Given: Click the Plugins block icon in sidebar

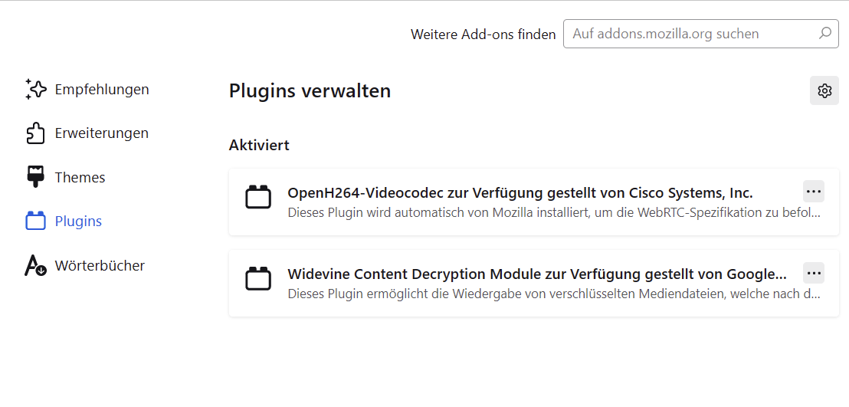Looking at the screenshot, I should [35, 222].
